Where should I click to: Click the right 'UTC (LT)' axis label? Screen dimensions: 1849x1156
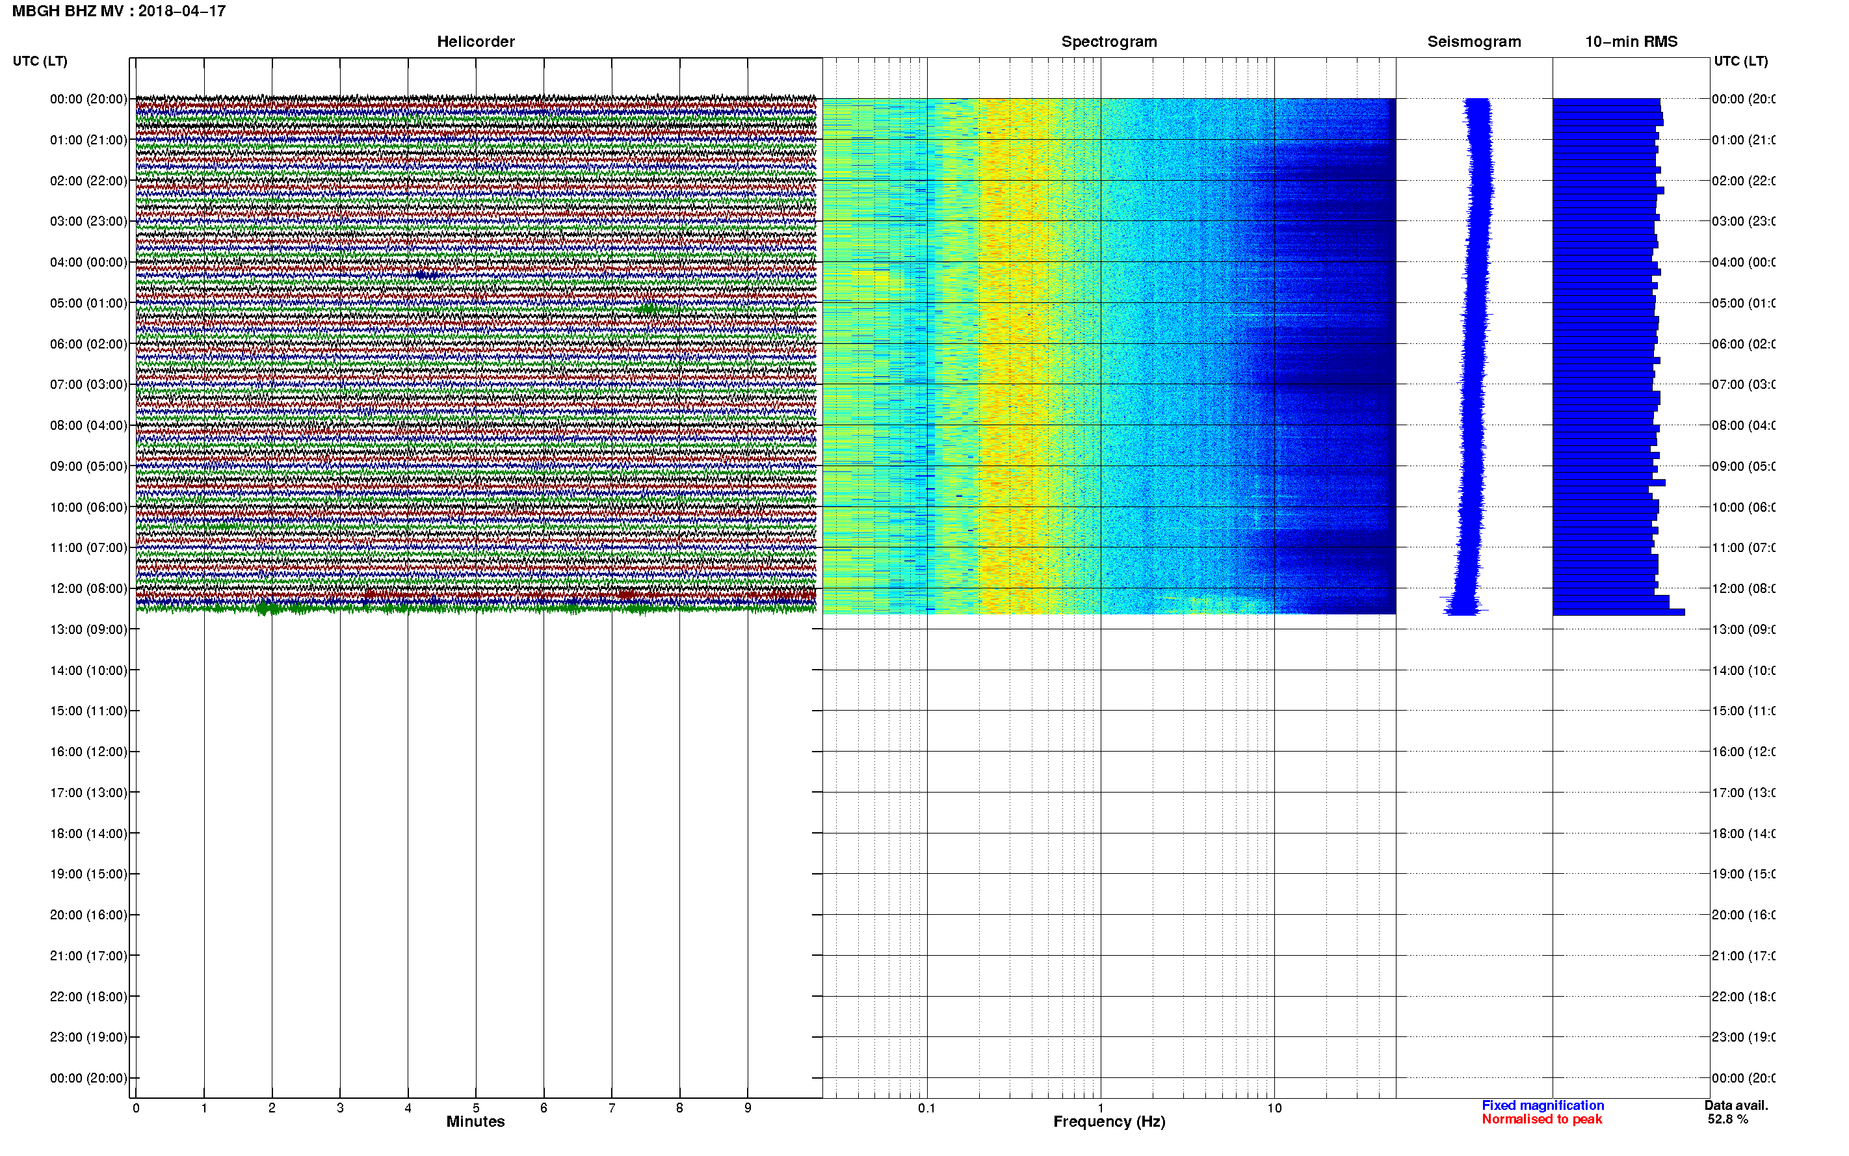(1740, 61)
